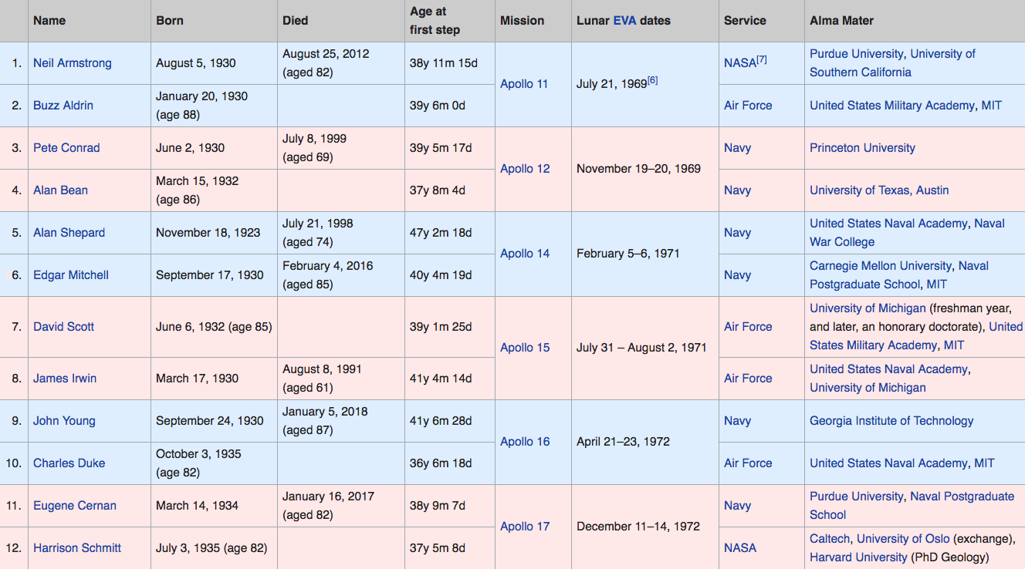The height and width of the screenshot is (569, 1025).
Task: Click the James Irwin link
Action: tap(65, 379)
